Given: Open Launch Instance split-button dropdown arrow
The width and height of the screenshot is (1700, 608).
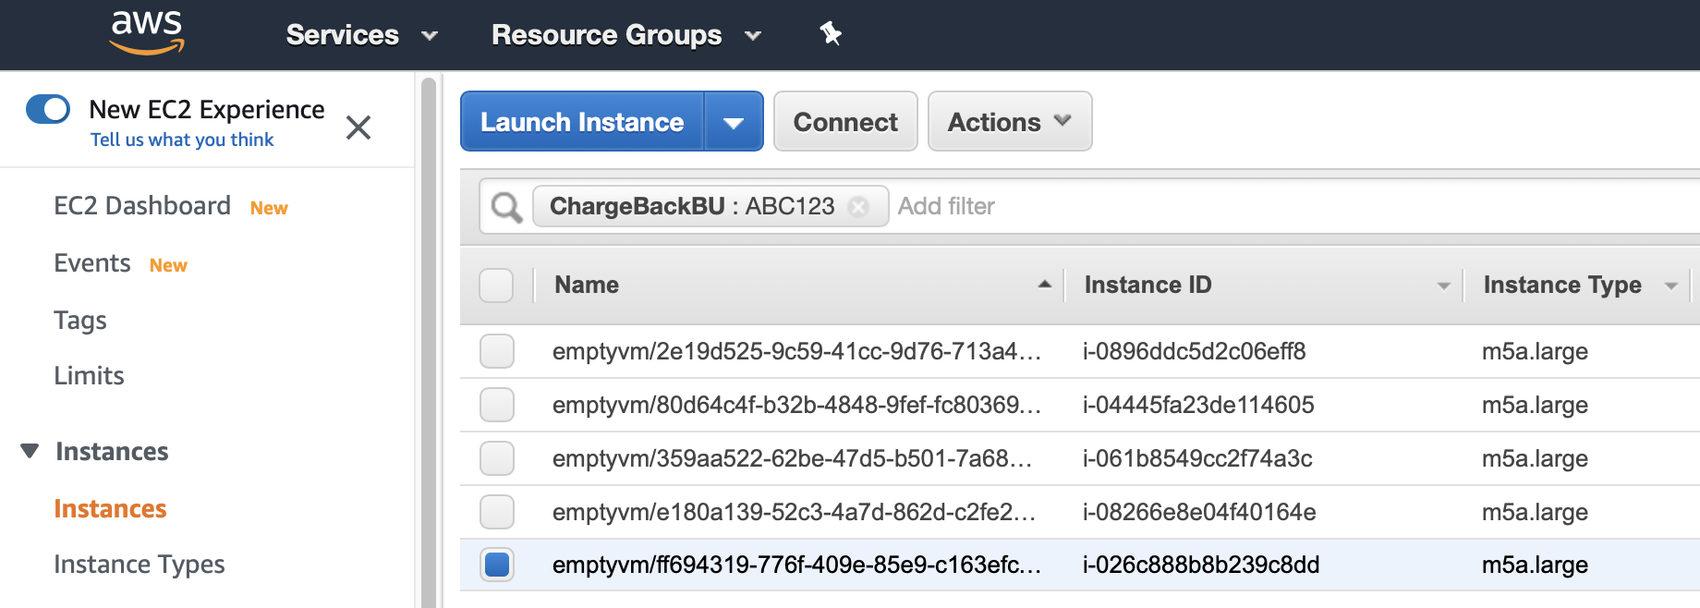Looking at the screenshot, I should tap(734, 121).
